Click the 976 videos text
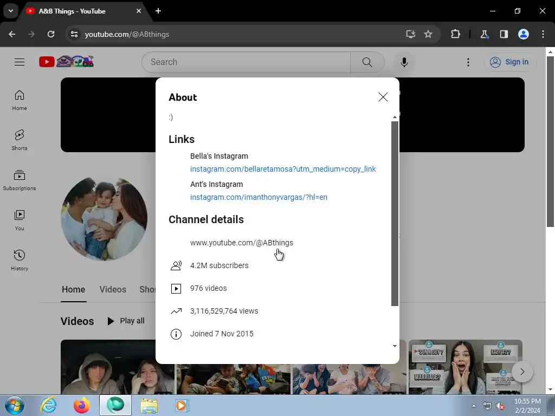Screen dimensions: 555x416 coord(208,288)
